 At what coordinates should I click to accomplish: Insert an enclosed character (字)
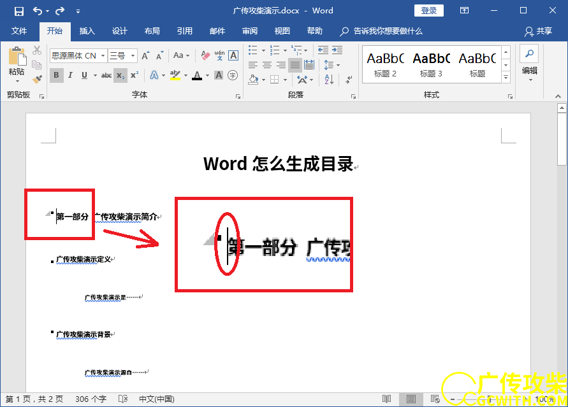(x=233, y=75)
